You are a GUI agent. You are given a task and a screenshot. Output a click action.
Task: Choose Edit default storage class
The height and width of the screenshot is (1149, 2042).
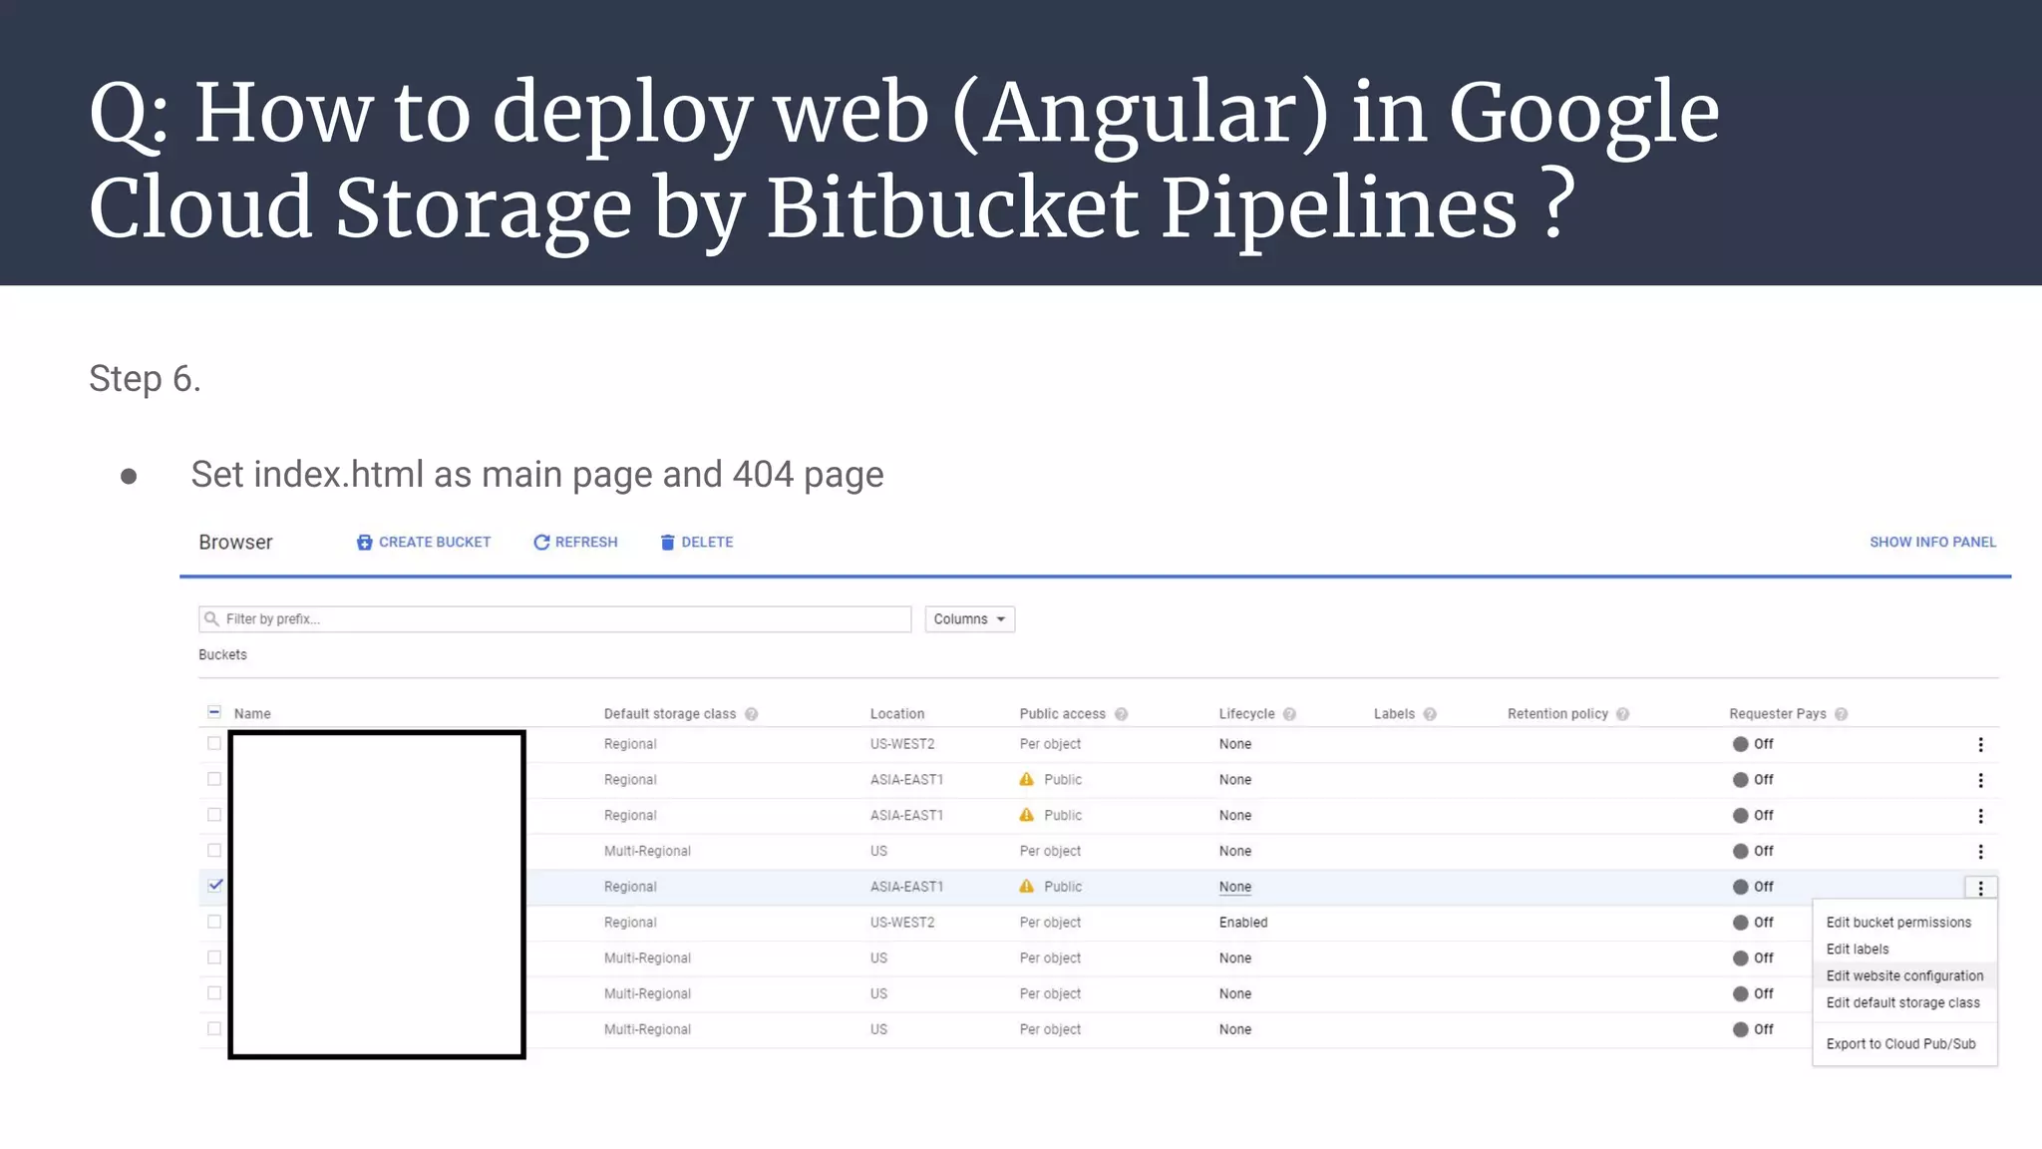pos(1902,1003)
